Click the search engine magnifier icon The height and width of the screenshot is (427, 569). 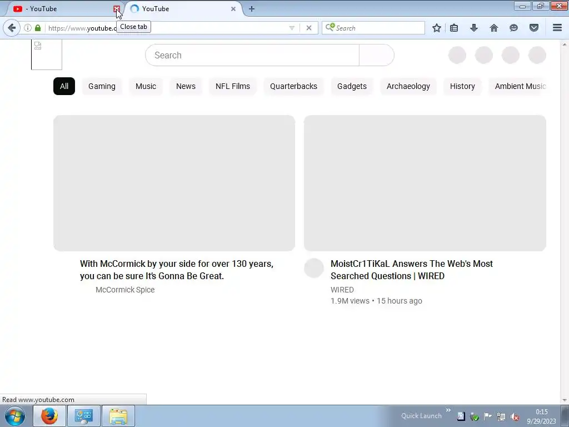coord(330,28)
